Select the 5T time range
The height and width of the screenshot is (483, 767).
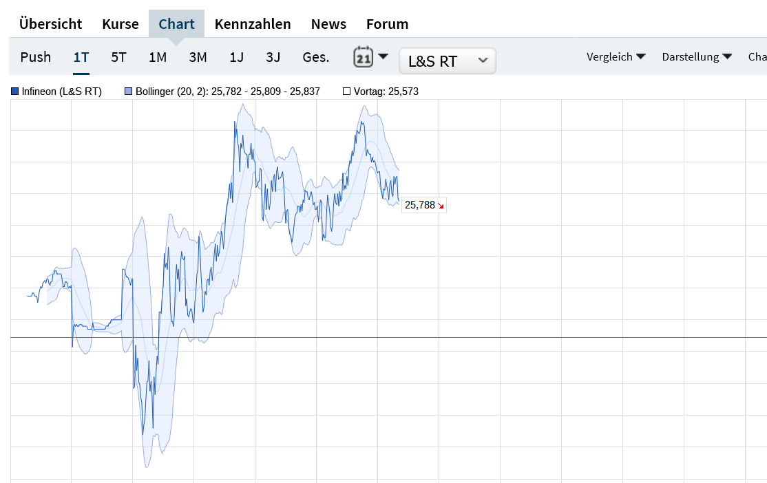[118, 57]
